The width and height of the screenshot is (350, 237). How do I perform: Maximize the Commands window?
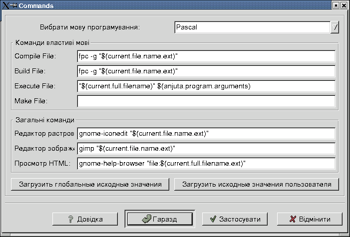point(336,5)
